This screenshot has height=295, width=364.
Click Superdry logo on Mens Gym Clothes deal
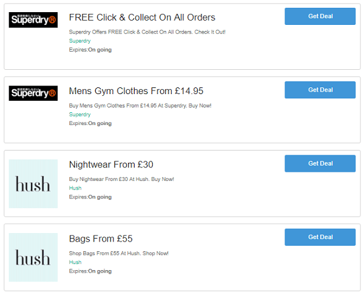(33, 93)
